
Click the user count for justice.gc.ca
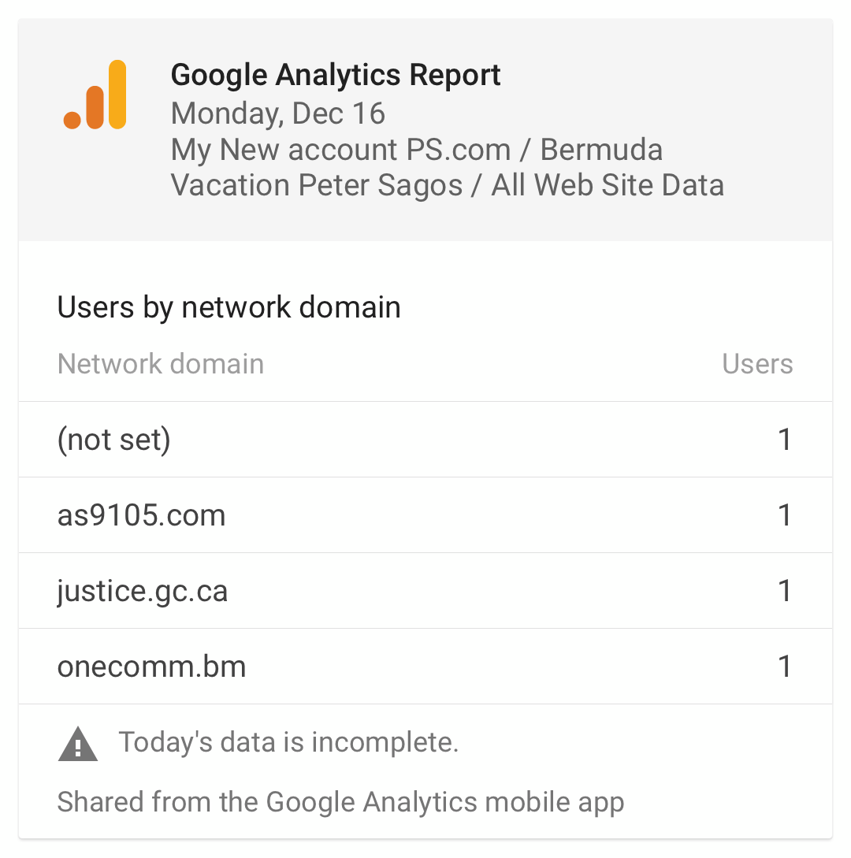coord(785,590)
